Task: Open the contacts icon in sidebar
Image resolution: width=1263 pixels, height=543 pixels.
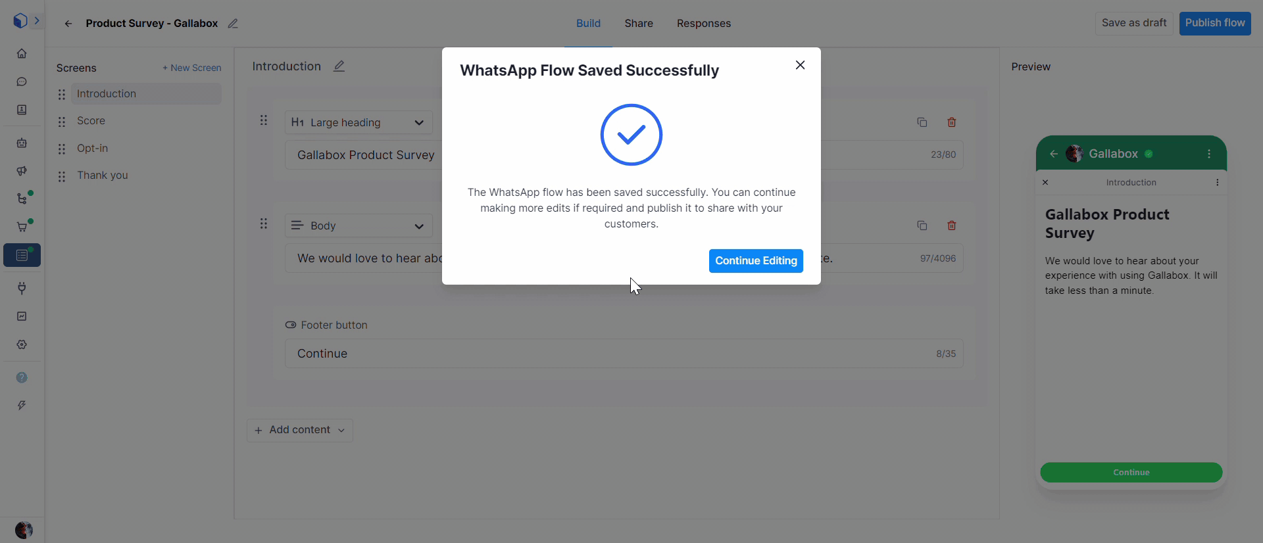Action: [x=22, y=110]
